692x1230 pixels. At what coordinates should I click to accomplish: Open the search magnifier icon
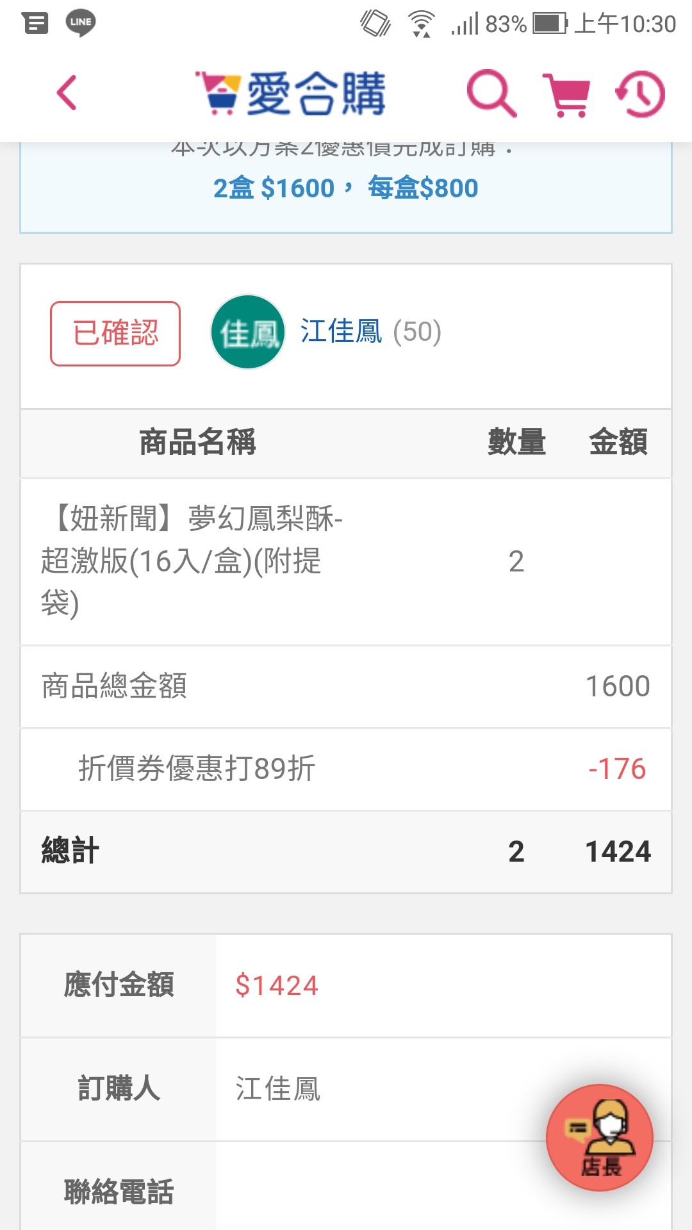point(491,94)
